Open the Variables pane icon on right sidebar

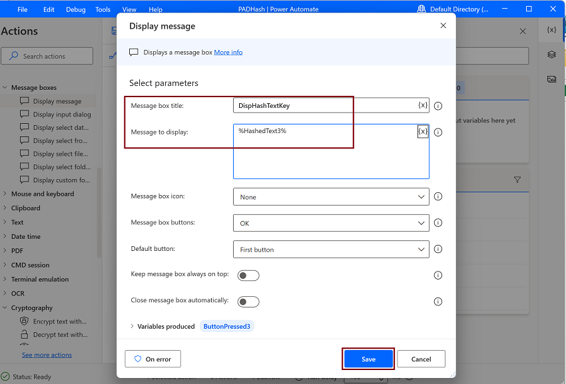pos(551,31)
